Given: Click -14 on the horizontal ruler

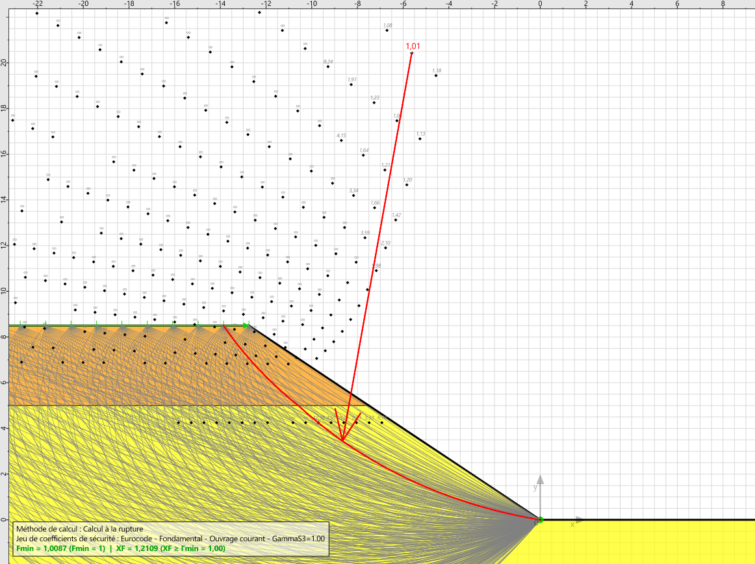Looking at the screenshot, I should click(x=220, y=4).
